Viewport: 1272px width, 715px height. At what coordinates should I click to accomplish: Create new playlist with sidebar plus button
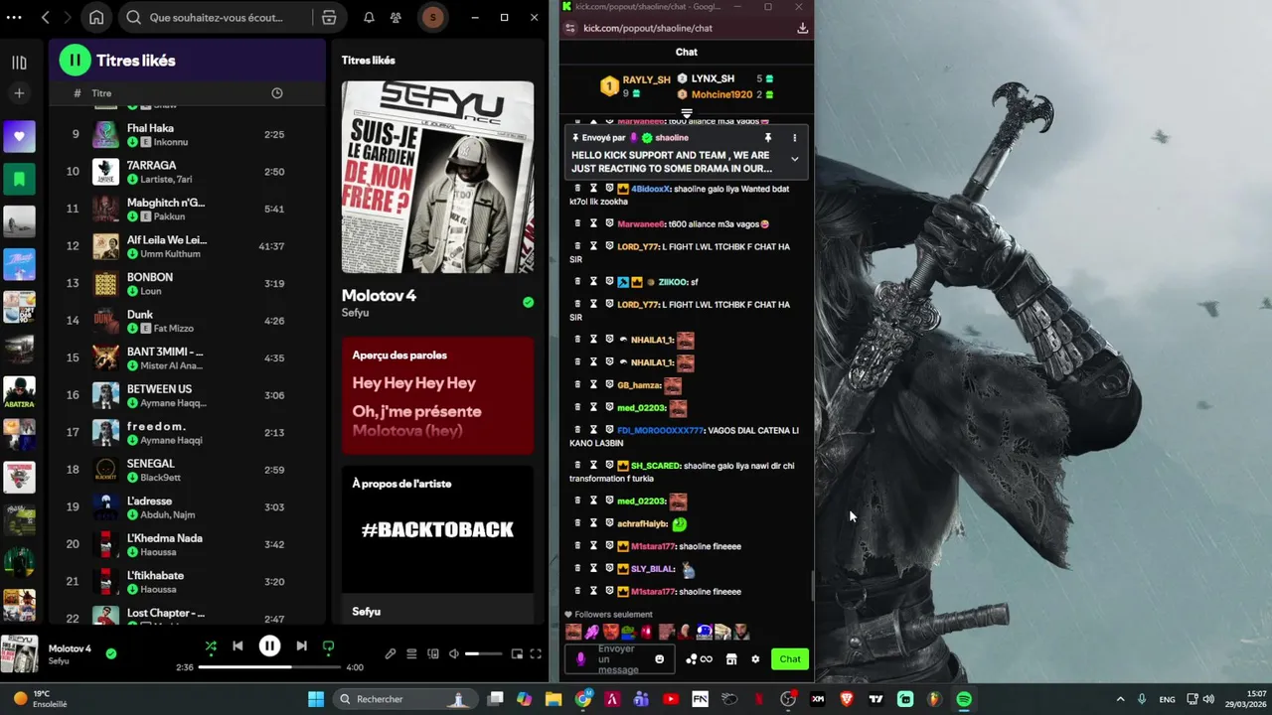19,93
